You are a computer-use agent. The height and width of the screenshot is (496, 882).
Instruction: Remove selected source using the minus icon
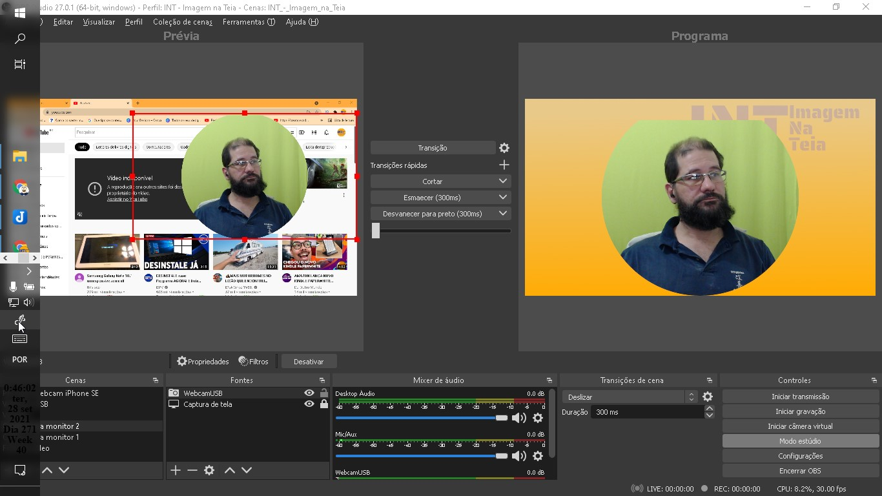click(x=192, y=470)
